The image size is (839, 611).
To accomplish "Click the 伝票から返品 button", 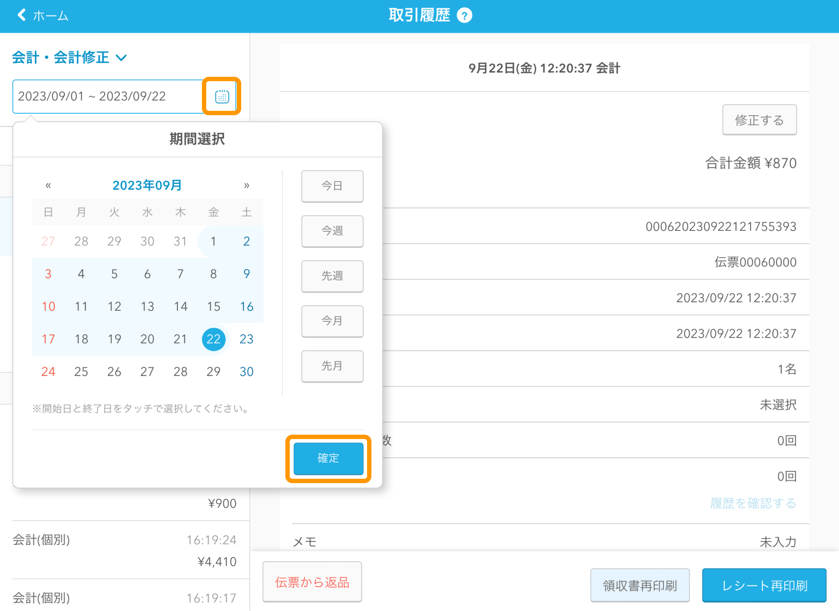I will [312, 582].
